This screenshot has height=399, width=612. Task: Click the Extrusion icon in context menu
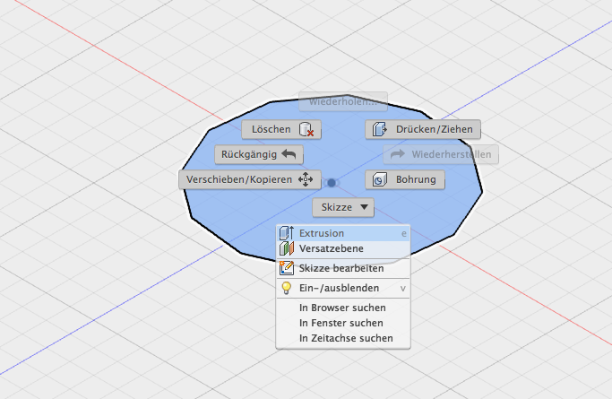287,233
